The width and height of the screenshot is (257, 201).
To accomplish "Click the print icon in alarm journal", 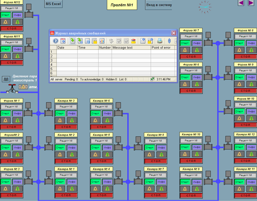I will pyautogui.click(x=160, y=41).
